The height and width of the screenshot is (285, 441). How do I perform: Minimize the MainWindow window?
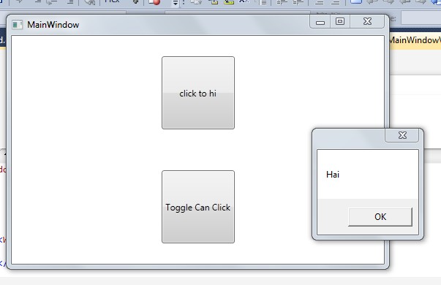[320, 22]
